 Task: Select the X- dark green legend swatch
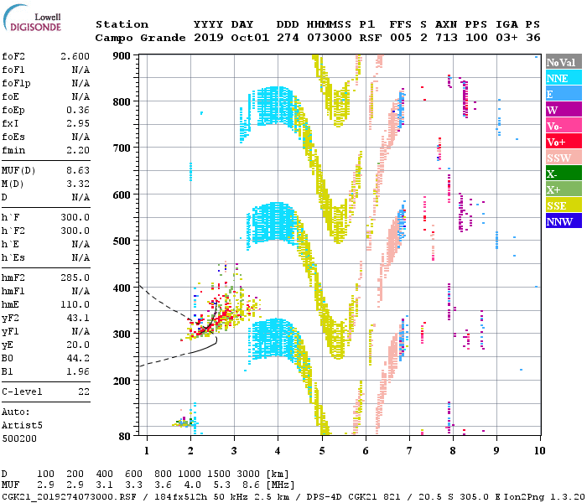[564, 174]
